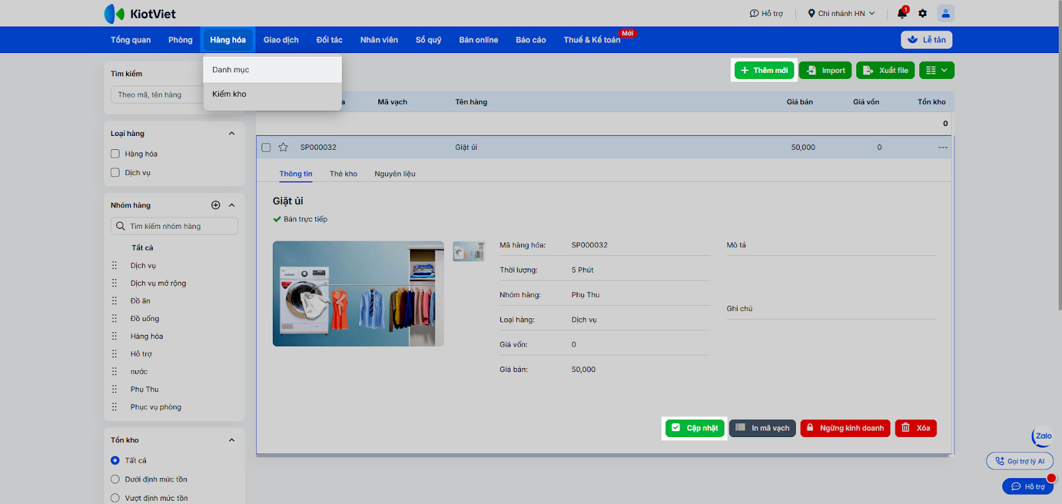The width and height of the screenshot is (1062, 504).
Task: Open the Nhân viên menu
Action: click(379, 40)
